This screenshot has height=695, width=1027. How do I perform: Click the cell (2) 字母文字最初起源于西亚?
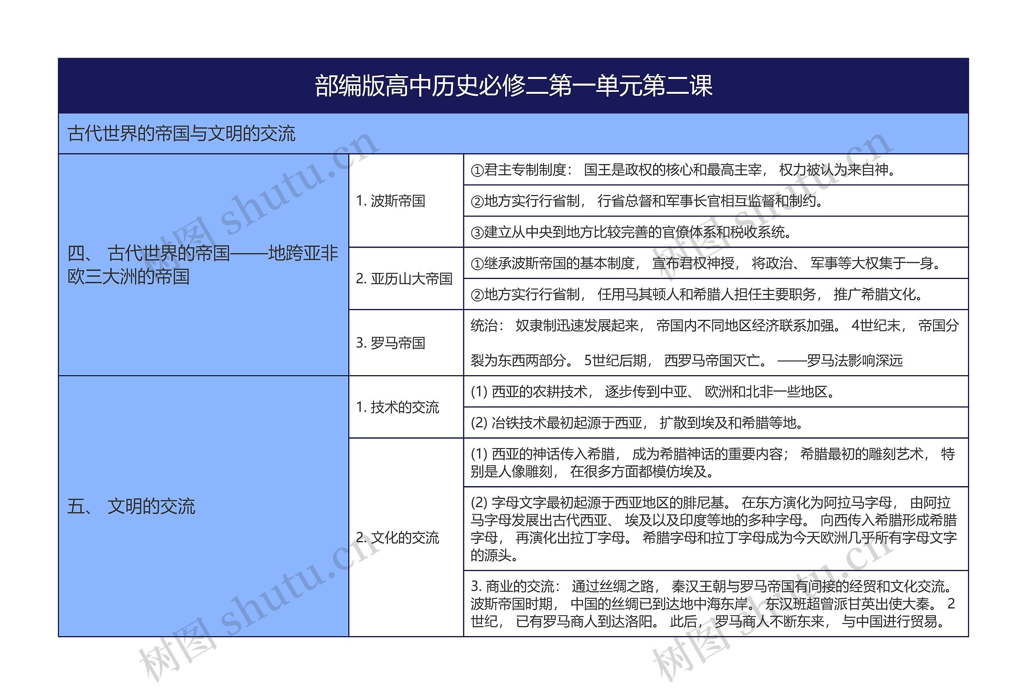tap(716, 529)
